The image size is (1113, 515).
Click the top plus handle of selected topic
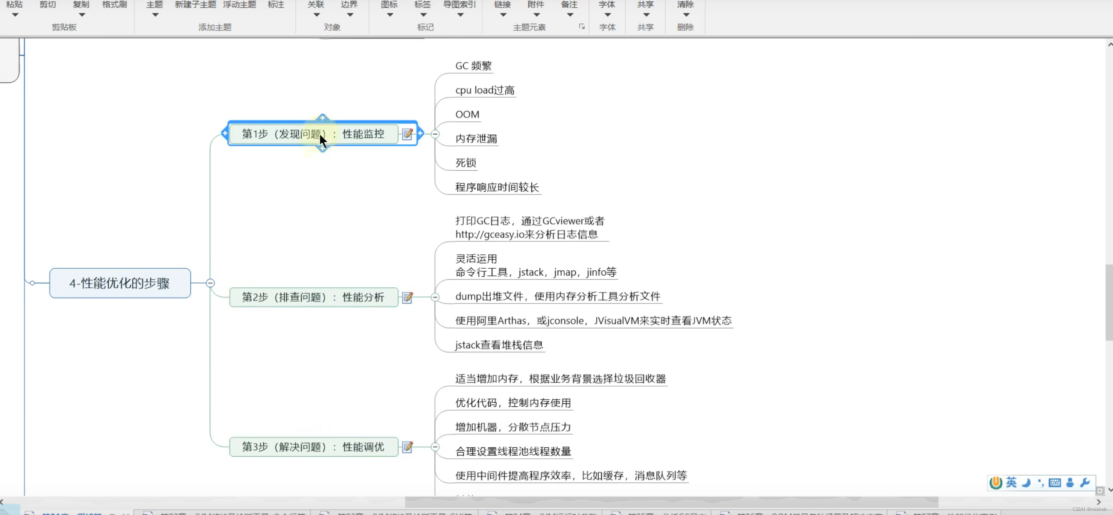pyautogui.click(x=322, y=118)
